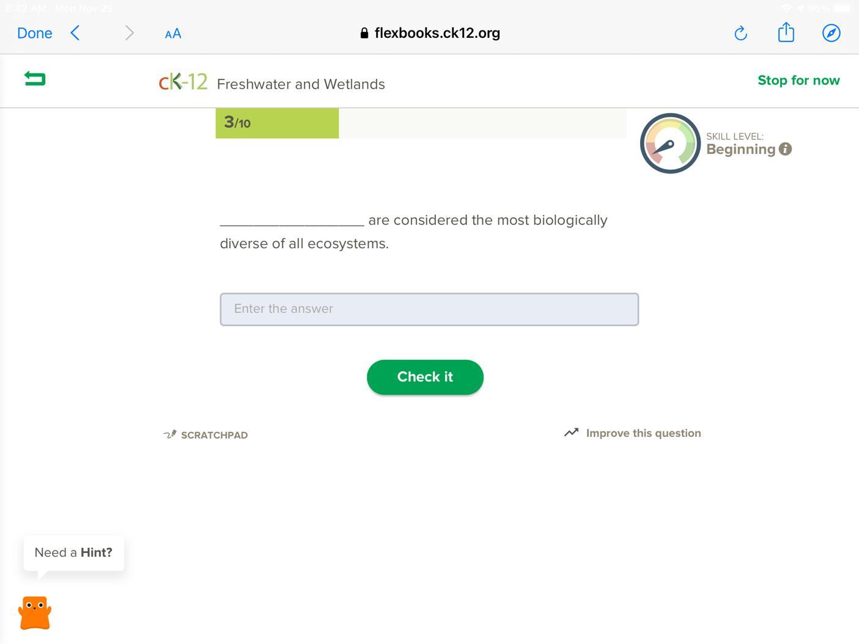Screen dimensions: 859x644
Task: Click Stop for now link
Action: pyautogui.click(x=798, y=80)
